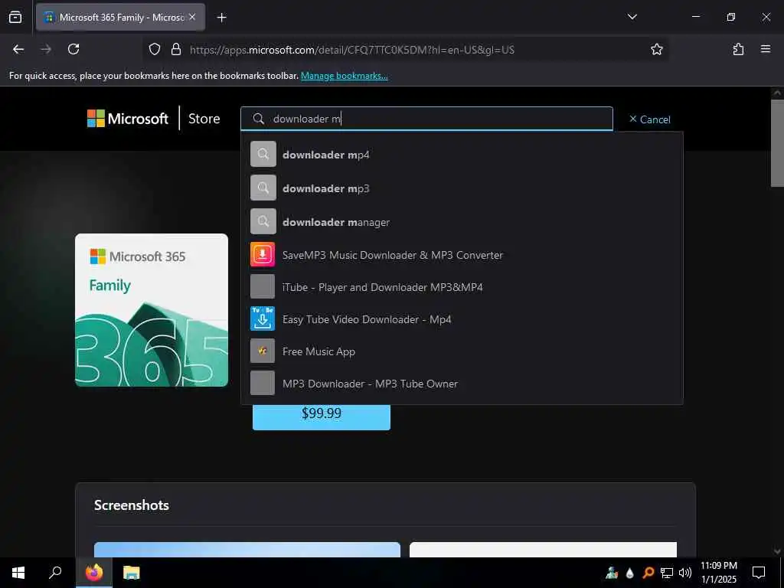Select 'downloader manager' suggestion
The height and width of the screenshot is (588, 784).
point(462,221)
